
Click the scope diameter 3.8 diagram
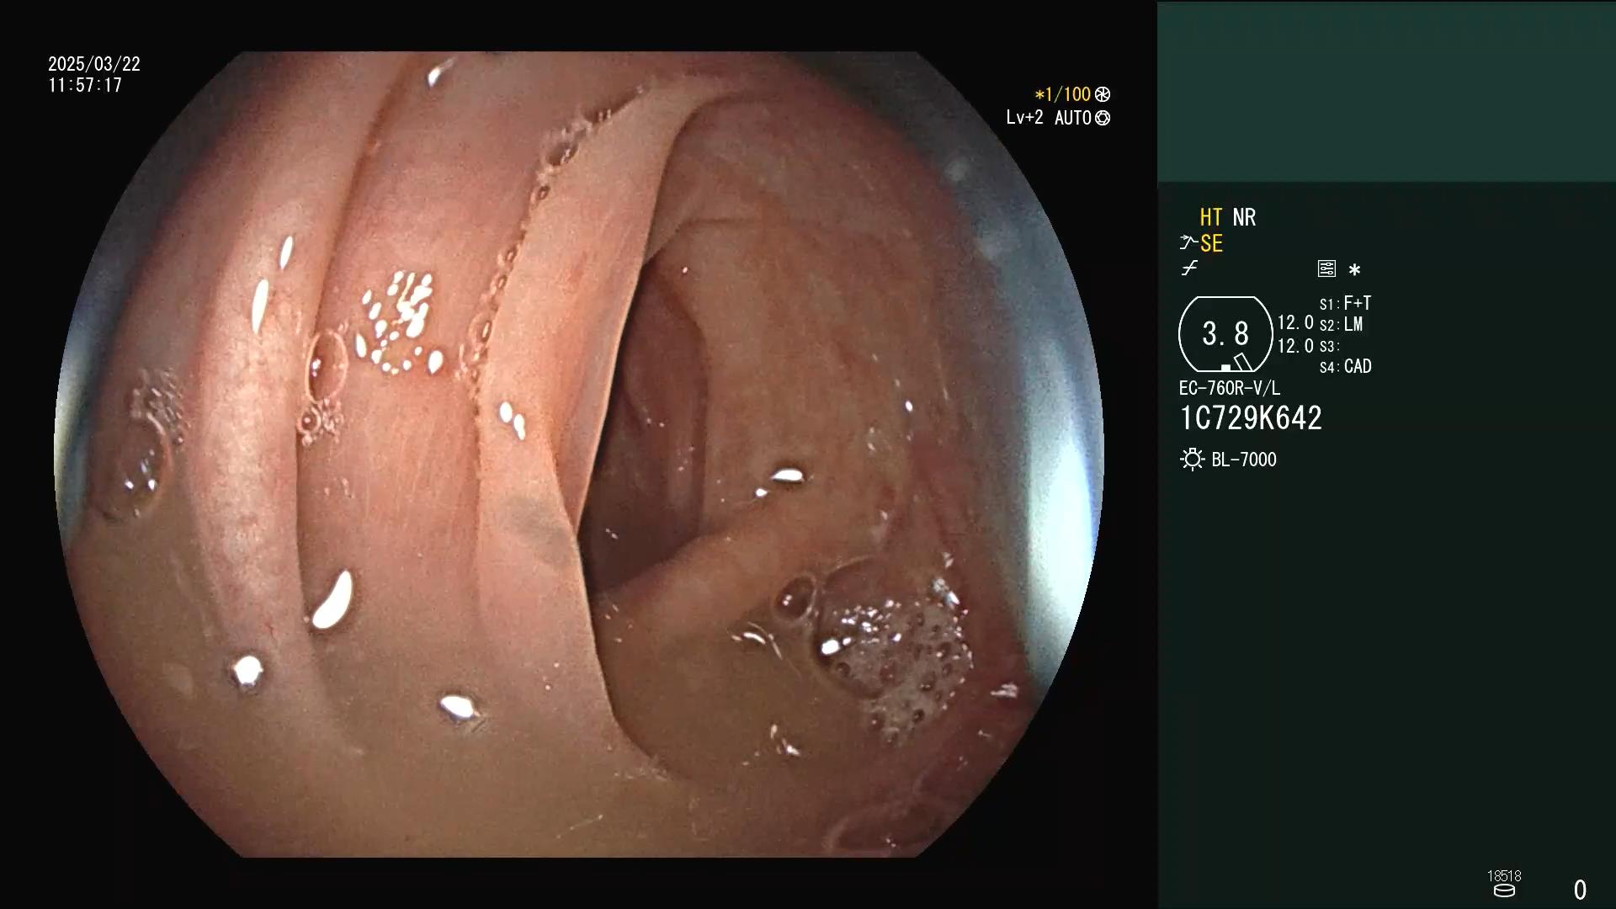[1225, 334]
